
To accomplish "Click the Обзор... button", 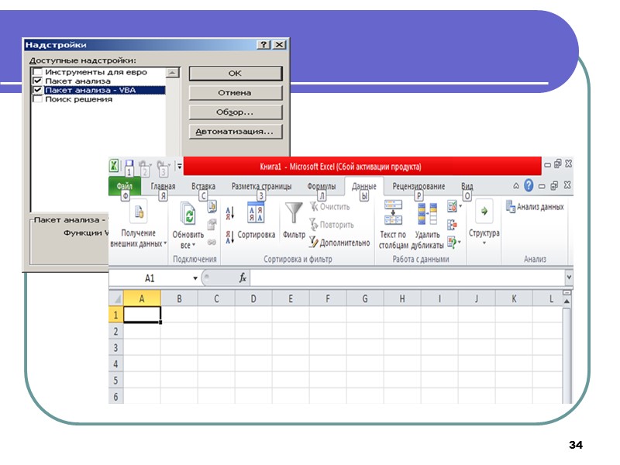I will click(236, 112).
